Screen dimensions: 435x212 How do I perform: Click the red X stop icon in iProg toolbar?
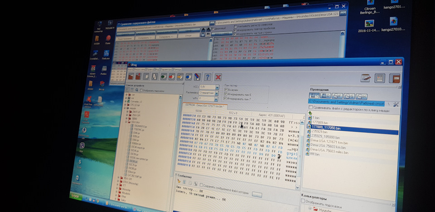point(218,77)
